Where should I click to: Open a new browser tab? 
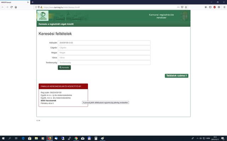33,2
